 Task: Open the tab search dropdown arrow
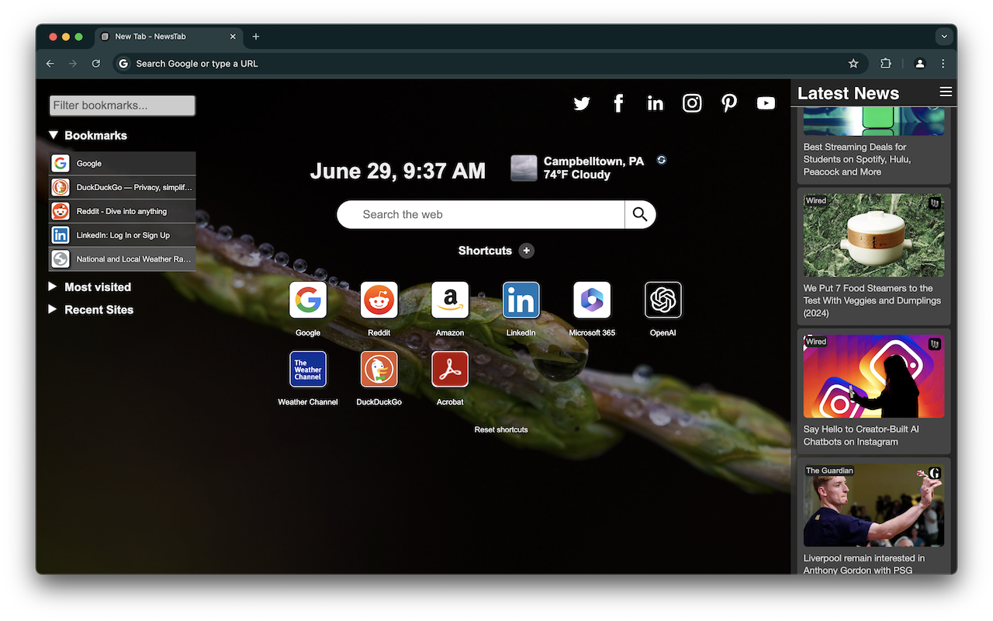click(944, 36)
